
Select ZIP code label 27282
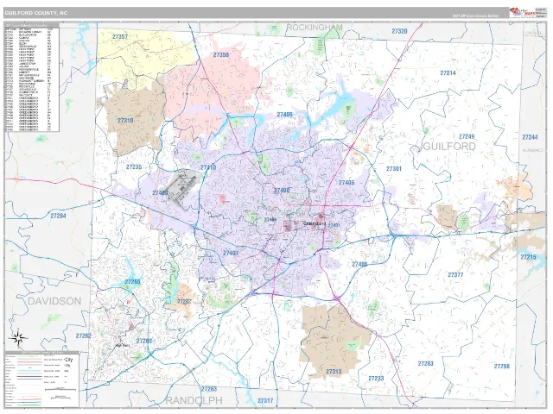tap(184, 302)
